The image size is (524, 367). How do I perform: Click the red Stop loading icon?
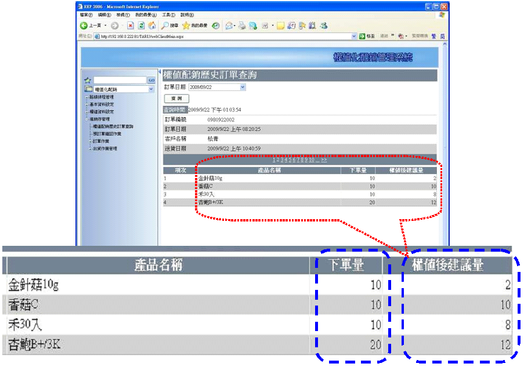[x=131, y=26]
